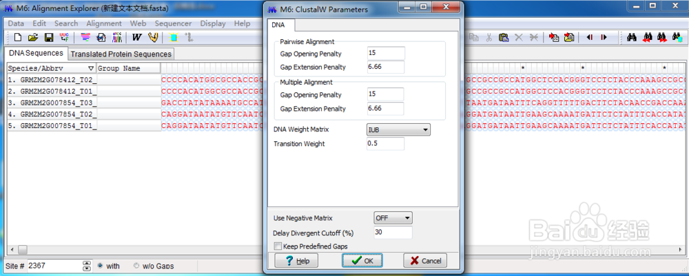Click the UUC-to-F translate sequences icon
The image size is (689, 276).
(x=64, y=38)
